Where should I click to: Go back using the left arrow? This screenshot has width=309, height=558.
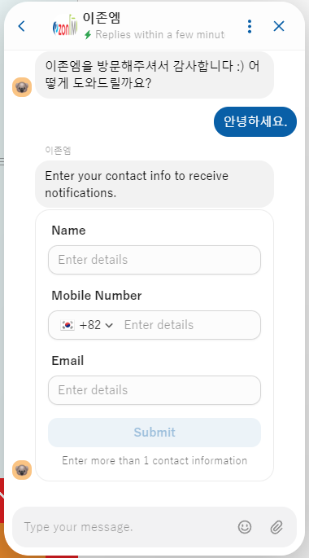click(21, 26)
